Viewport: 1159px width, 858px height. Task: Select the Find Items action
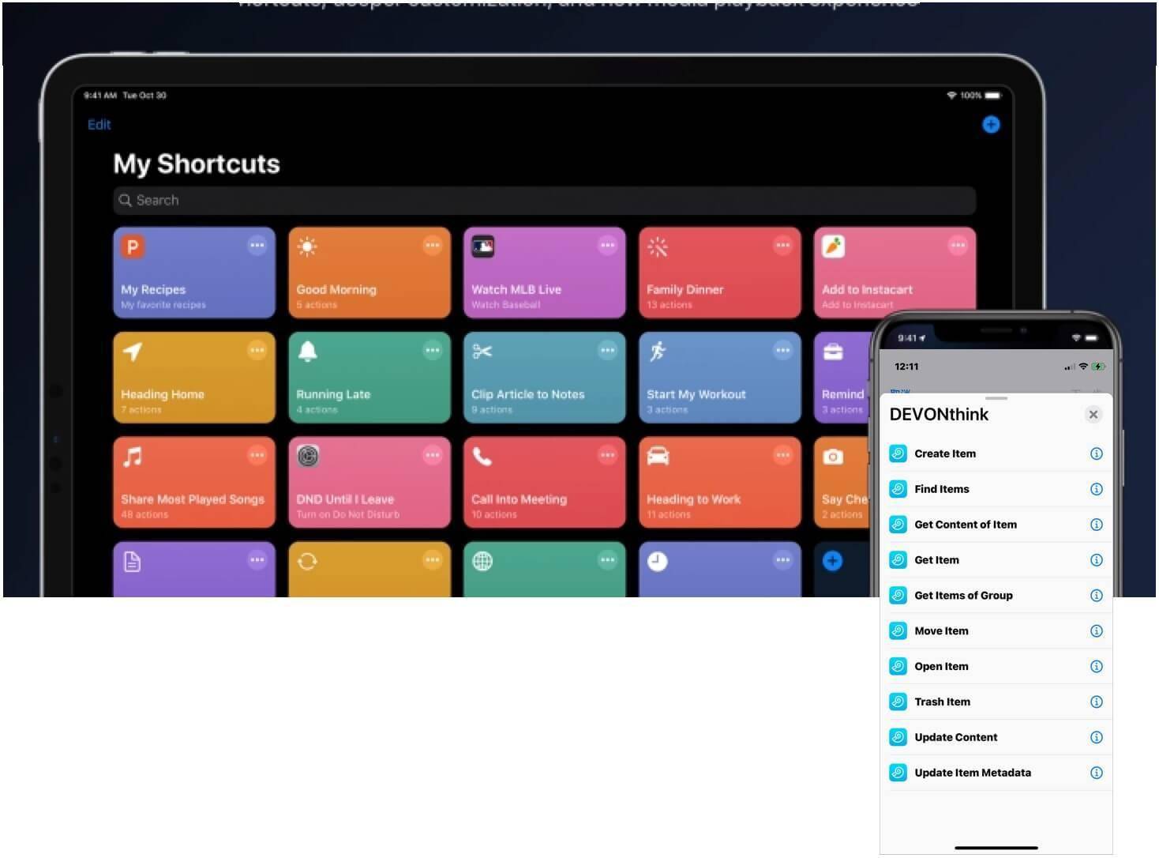click(942, 489)
